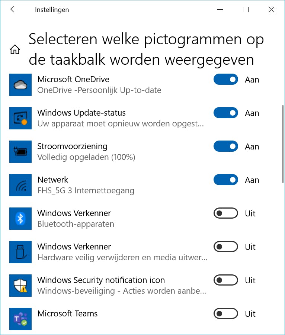Enable the Hardware veilig verwijderen toggle
The image size is (285, 335).
pos(225,247)
